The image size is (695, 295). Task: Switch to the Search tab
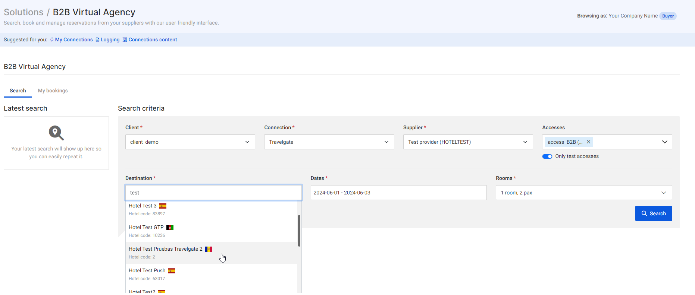tap(18, 91)
